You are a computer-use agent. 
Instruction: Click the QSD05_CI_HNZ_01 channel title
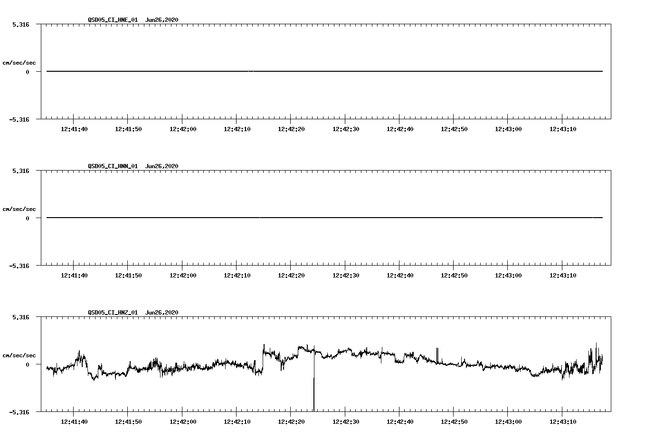(x=113, y=313)
